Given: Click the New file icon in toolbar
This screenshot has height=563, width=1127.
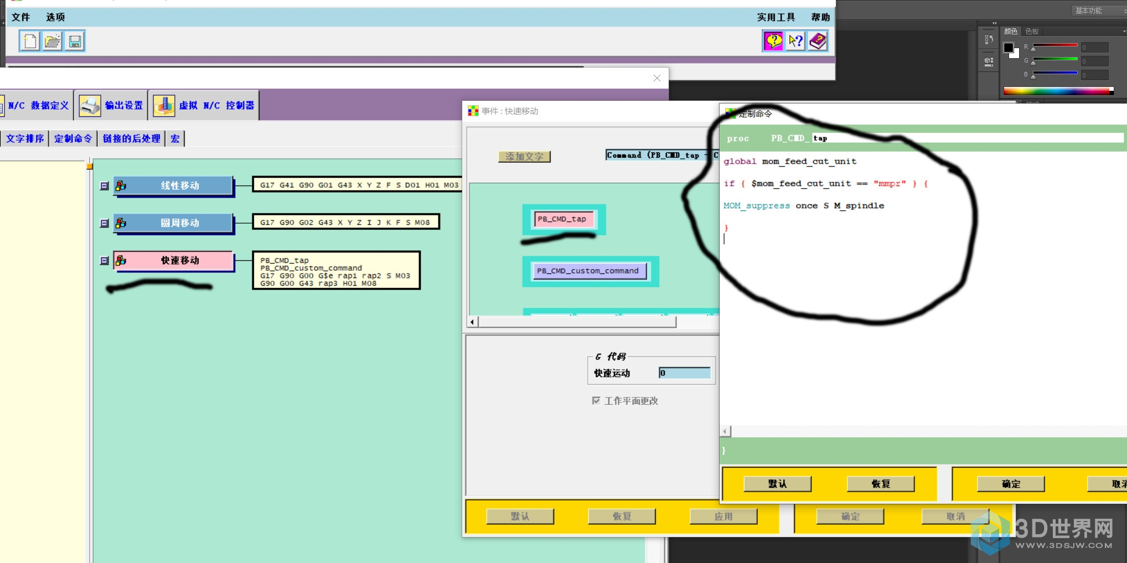Looking at the screenshot, I should point(30,41).
